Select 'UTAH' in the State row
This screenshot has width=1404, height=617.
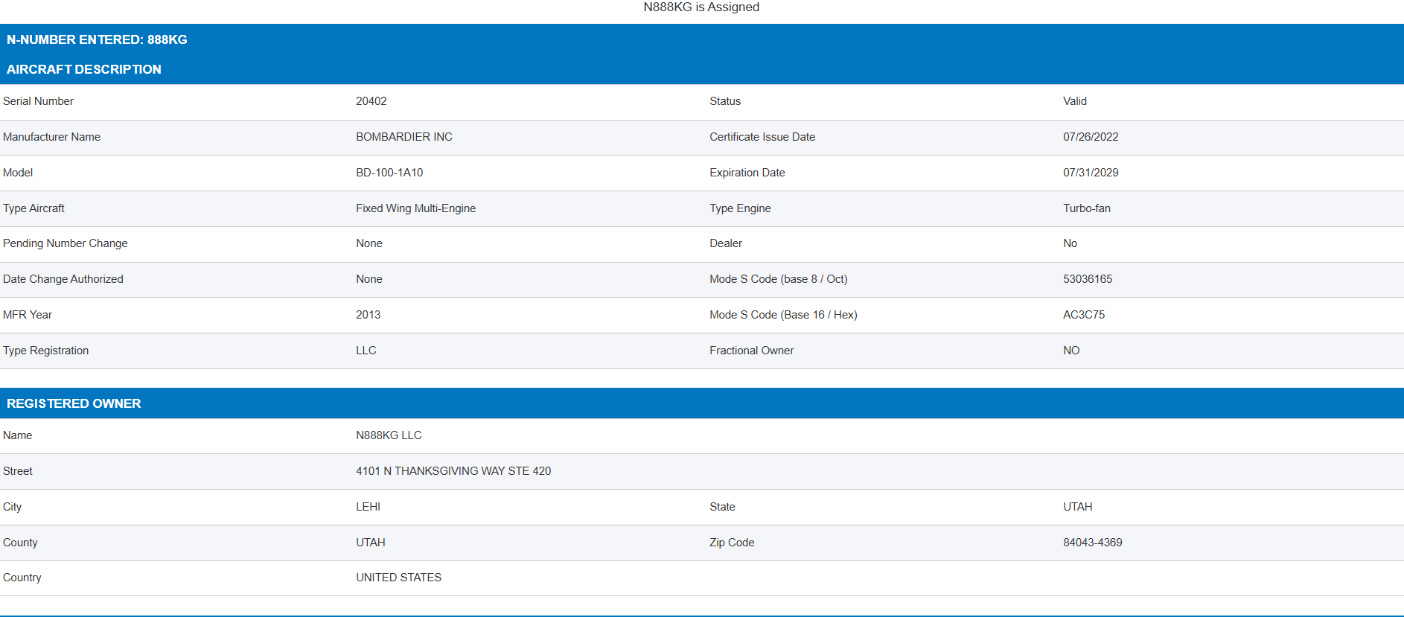pos(1078,507)
